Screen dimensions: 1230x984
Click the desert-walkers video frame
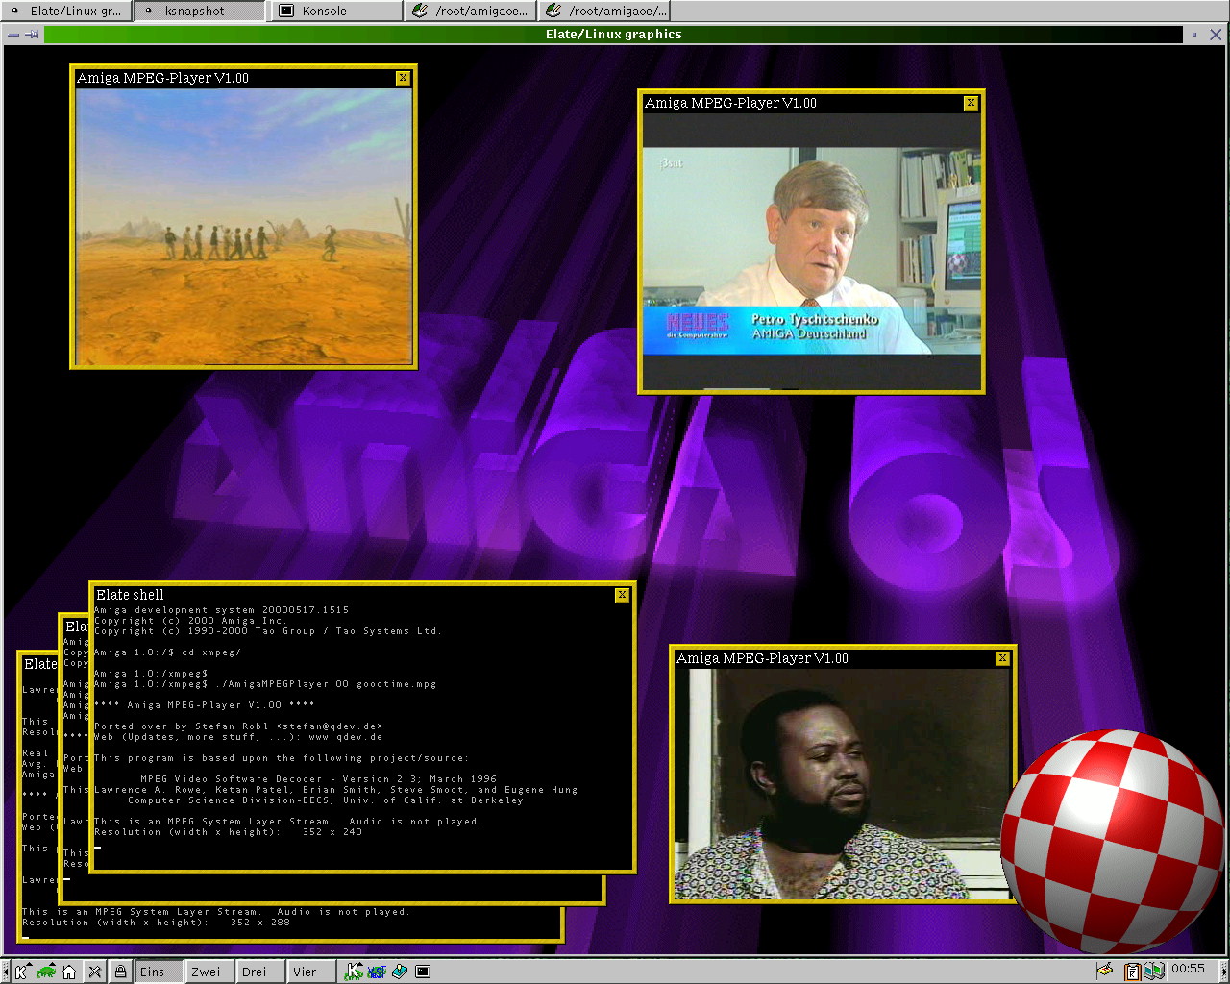[244, 227]
